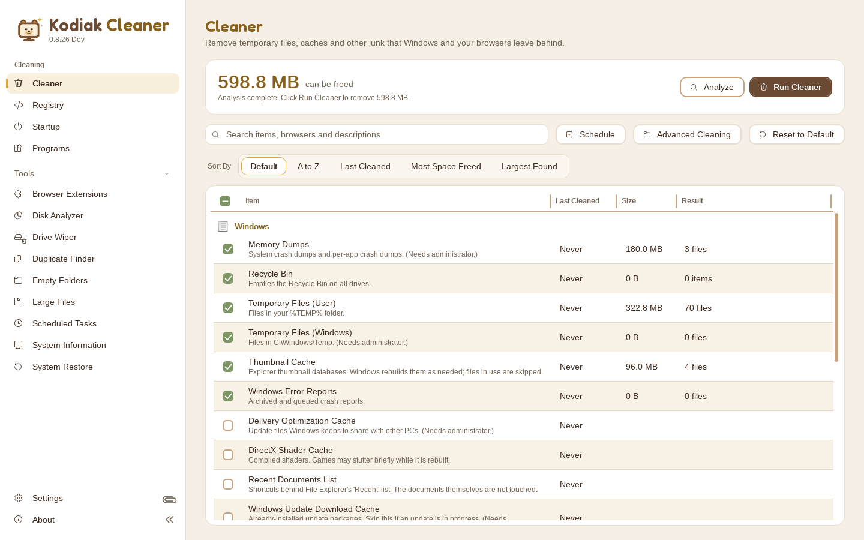
Task: Collapse the Tools section chevron
Action: tap(167, 174)
